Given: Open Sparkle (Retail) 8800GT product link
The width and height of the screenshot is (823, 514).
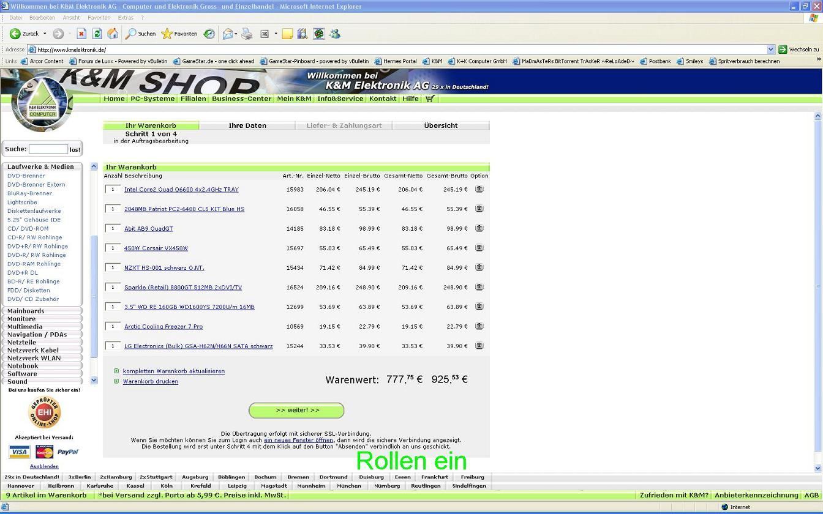Looking at the screenshot, I should [x=183, y=288].
